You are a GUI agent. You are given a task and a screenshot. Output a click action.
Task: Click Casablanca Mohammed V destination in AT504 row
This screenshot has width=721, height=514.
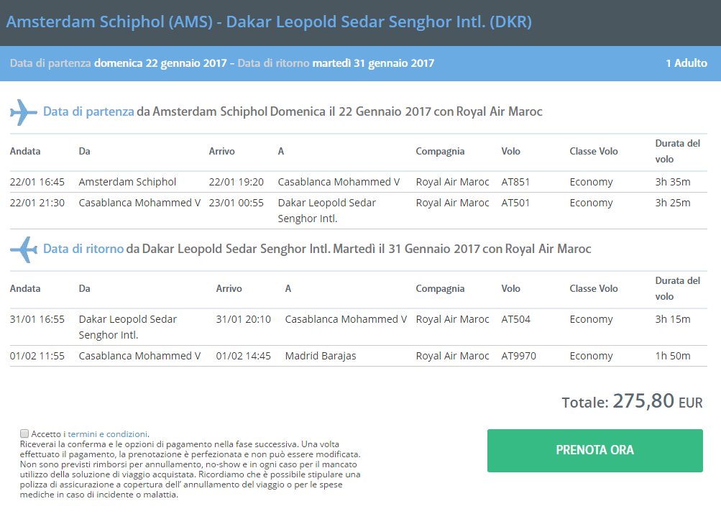pos(346,319)
